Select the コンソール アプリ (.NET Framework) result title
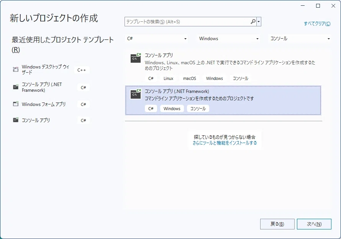 coord(177,91)
